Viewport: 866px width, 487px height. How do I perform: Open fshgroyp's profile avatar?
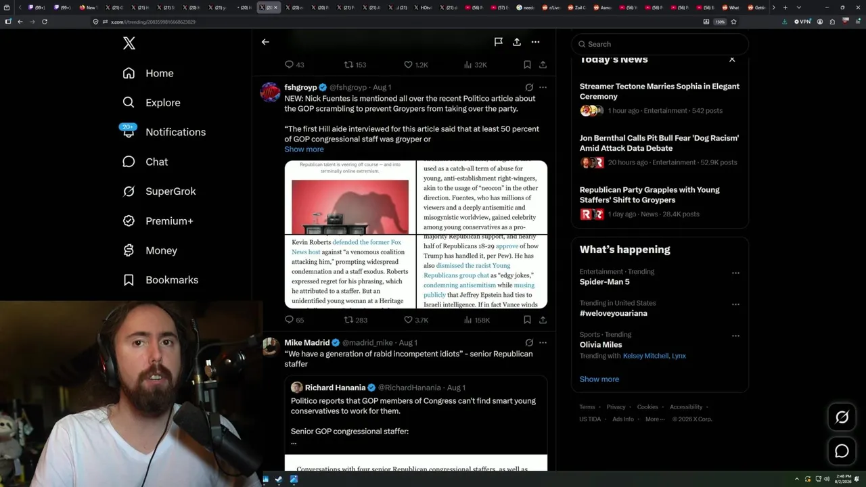tap(271, 92)
